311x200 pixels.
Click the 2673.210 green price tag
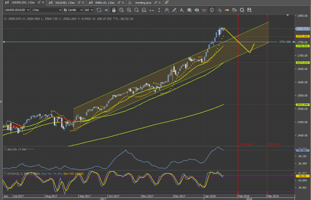point(302,63)
